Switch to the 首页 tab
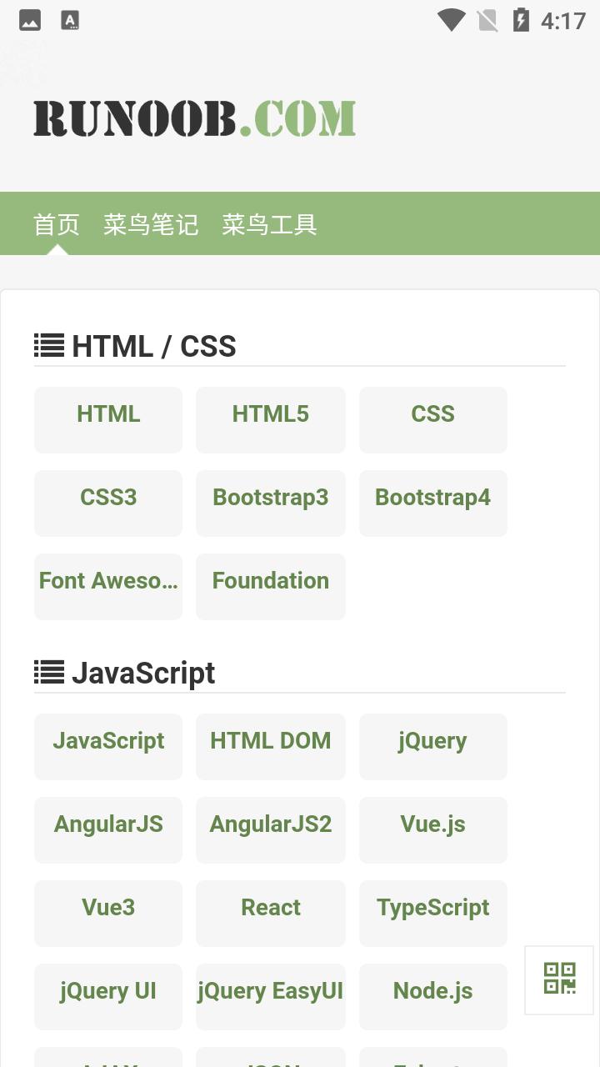600x1067 pixels. click(x=57, y=224)
